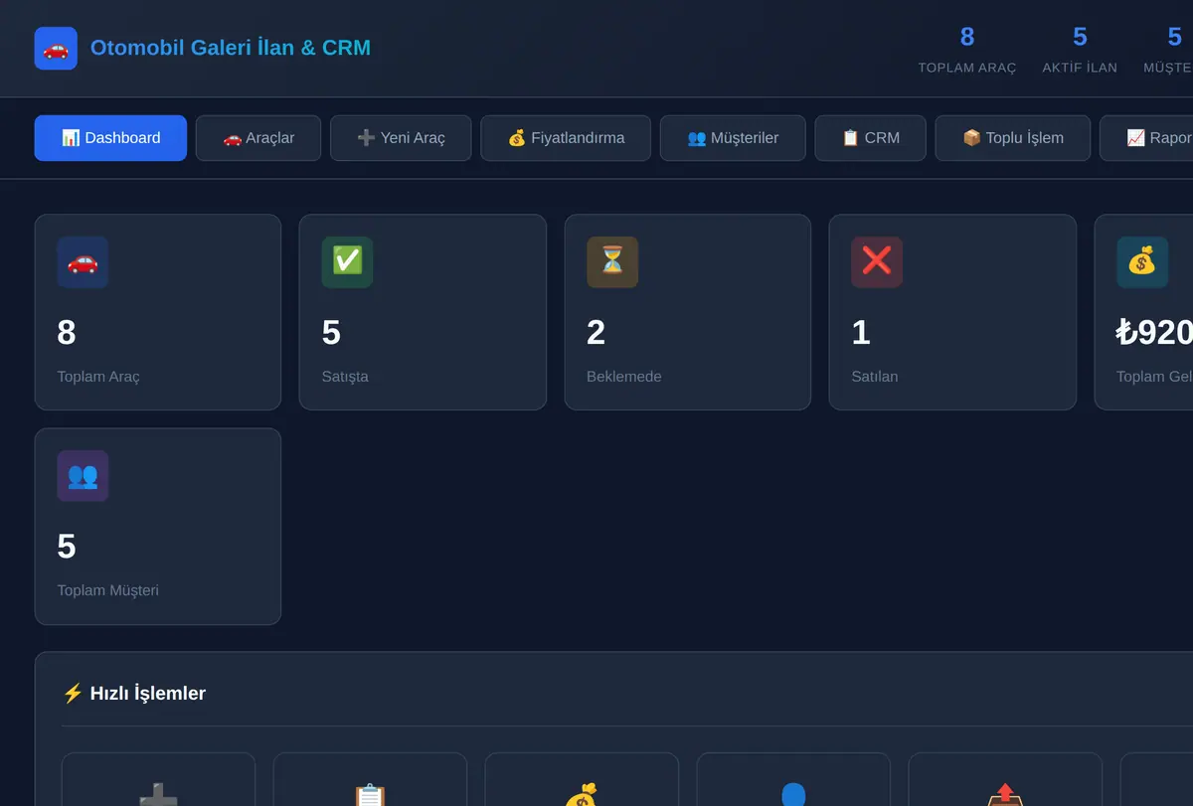Click the green checkmark icon on Satışta card
The image size is (1193, 806).
(347, 262)
